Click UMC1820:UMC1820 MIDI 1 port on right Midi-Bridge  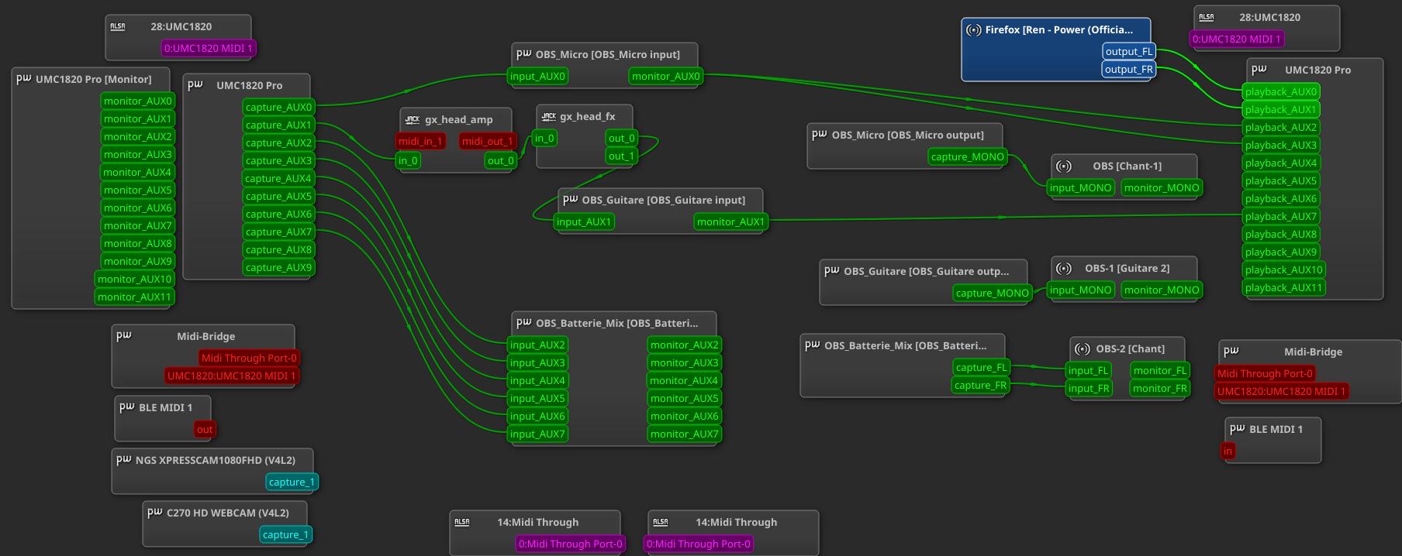(x=1281, y=391)
